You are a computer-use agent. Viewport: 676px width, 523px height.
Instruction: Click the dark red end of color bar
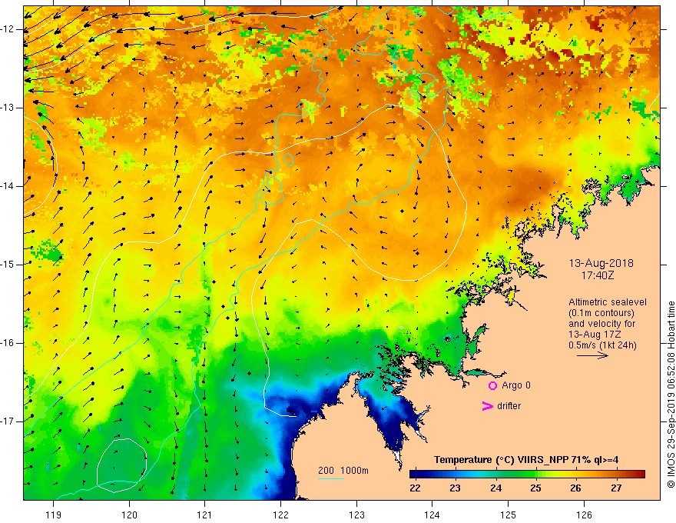[x=640, y=475]
